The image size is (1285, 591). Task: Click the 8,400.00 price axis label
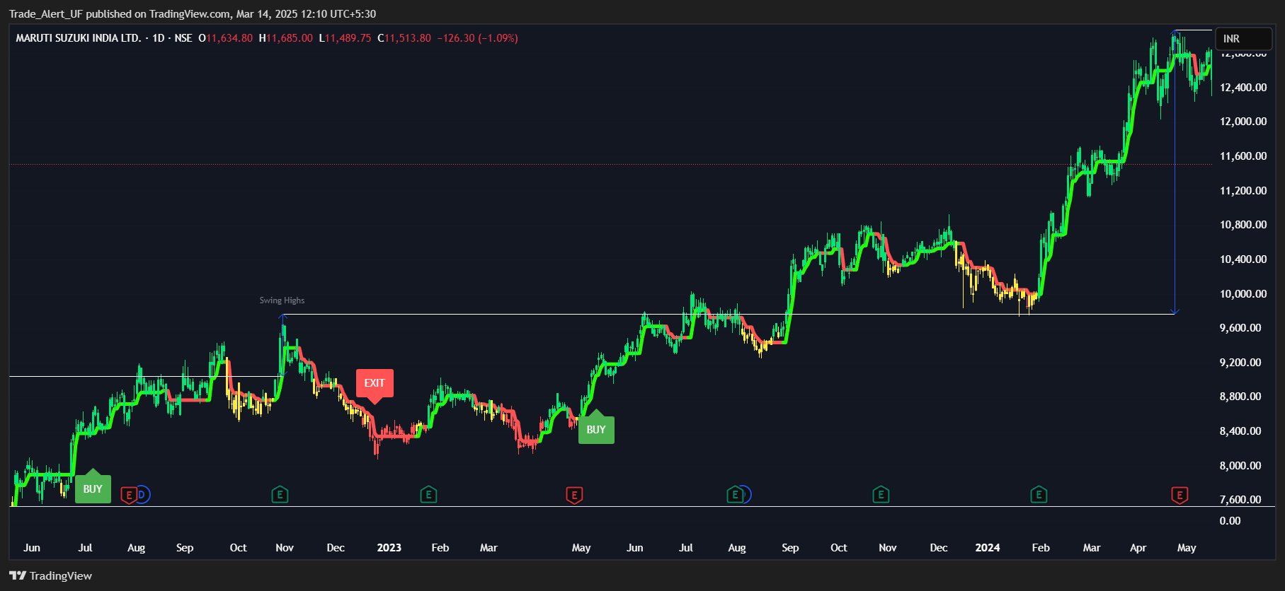coord(1240,431)
